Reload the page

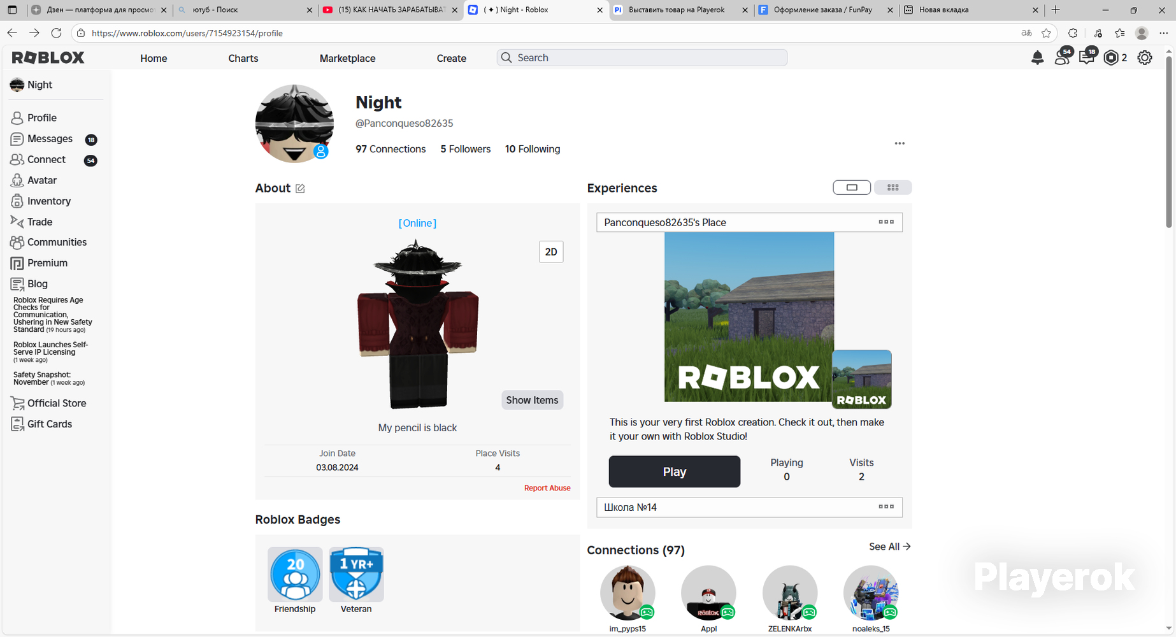coord(56,33)
